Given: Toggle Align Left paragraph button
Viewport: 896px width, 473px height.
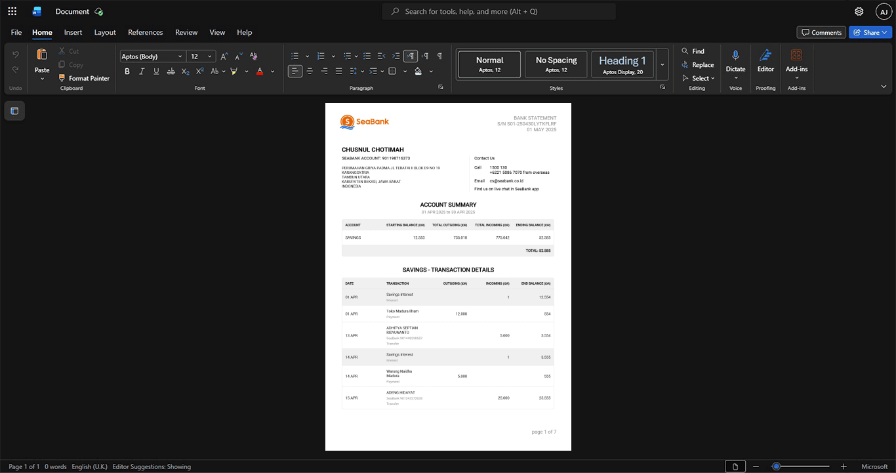Looking at the screenshot, I should 295,72.
